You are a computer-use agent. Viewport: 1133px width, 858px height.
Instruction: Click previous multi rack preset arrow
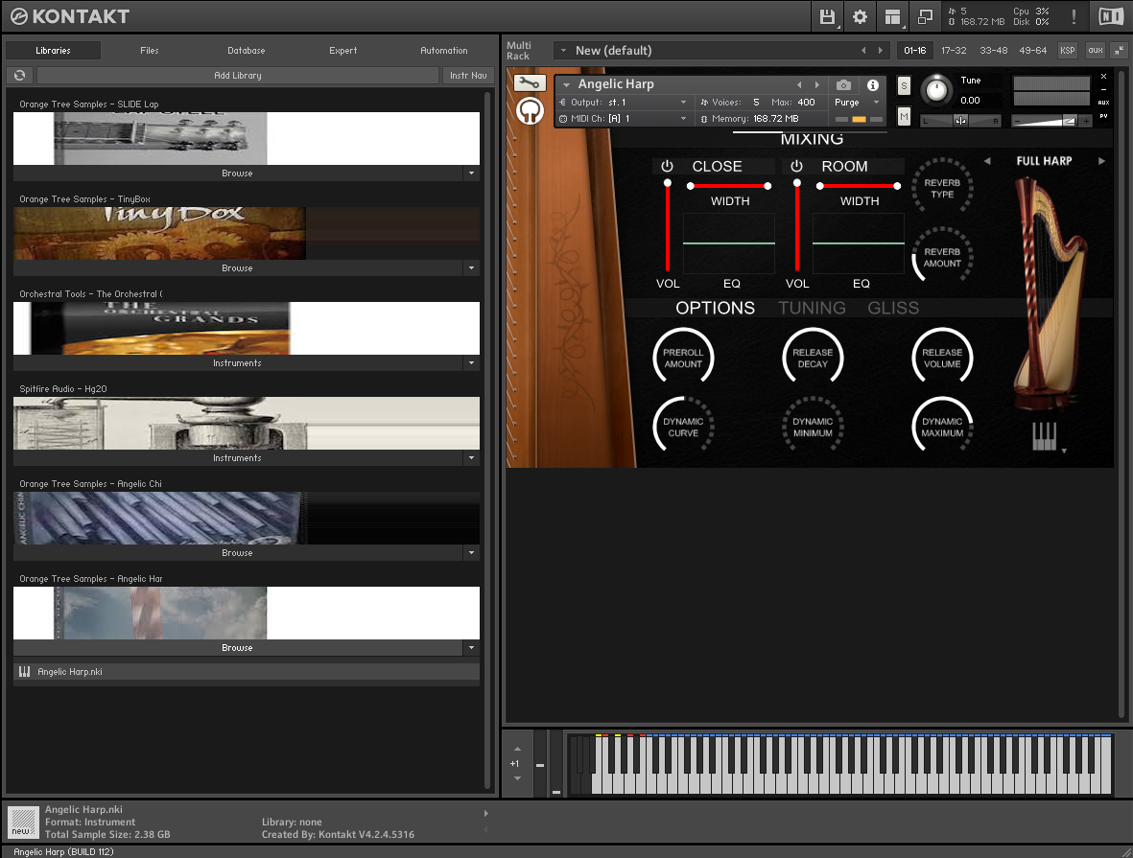(x=863, y=51)
